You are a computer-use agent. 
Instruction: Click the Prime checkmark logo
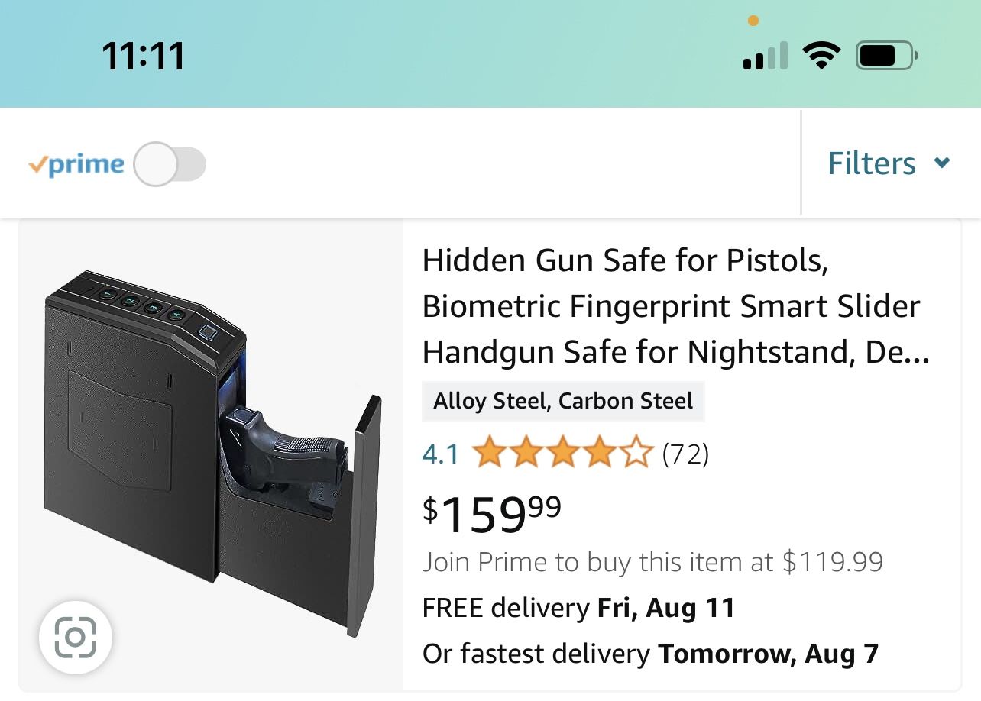tap(37, 163)
